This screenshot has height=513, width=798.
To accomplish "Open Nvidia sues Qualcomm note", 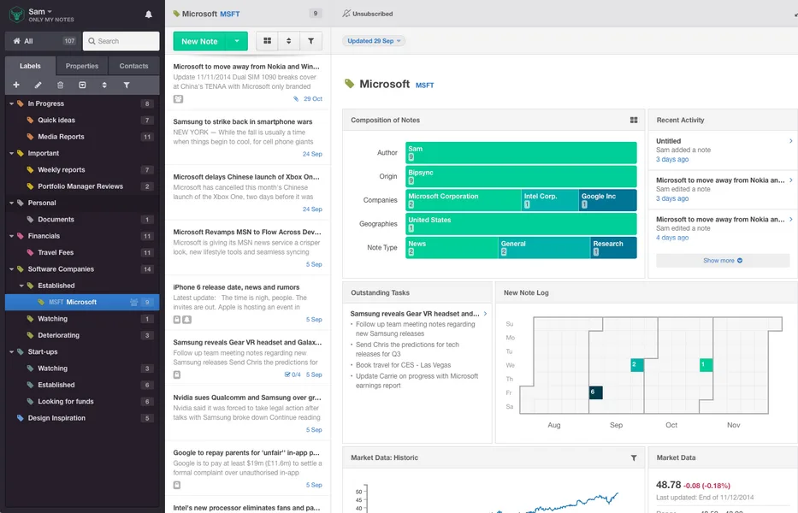I will (x=248, y=413).
